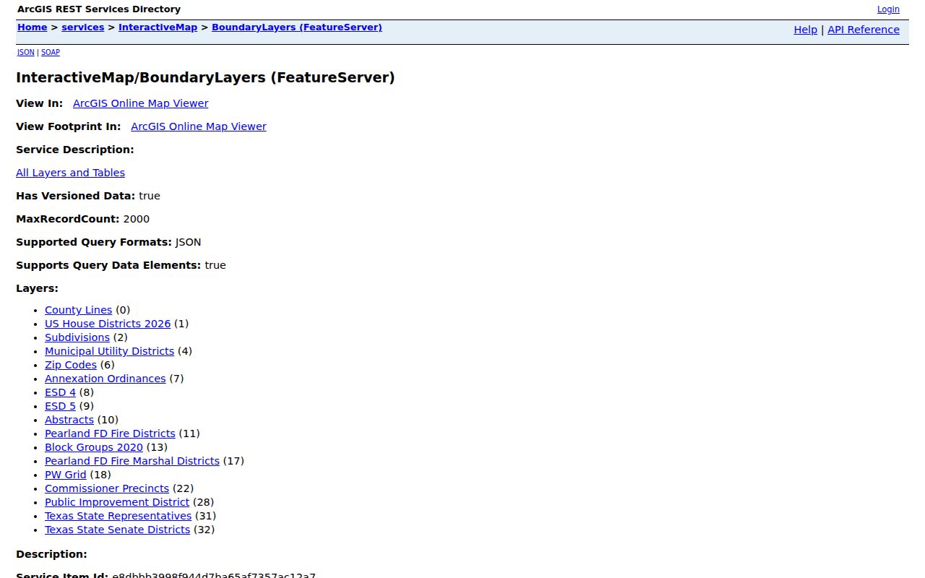Open Texas State Representatives layer
Image resolution: width=925 pixels, height=578 pixels.
(x=118, y=516)
